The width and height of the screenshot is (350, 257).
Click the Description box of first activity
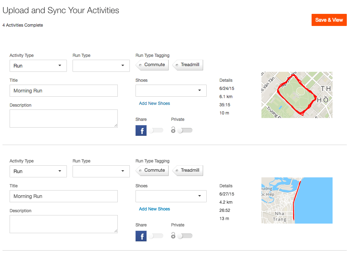pos(63,118)
